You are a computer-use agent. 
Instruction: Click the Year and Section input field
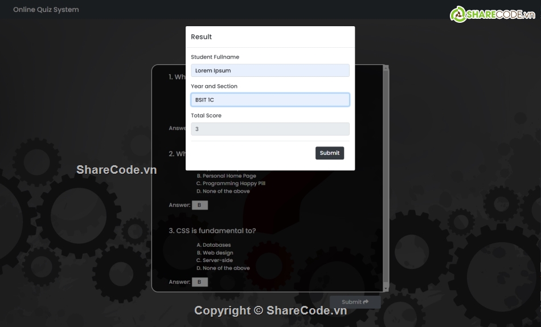point(270,100)
